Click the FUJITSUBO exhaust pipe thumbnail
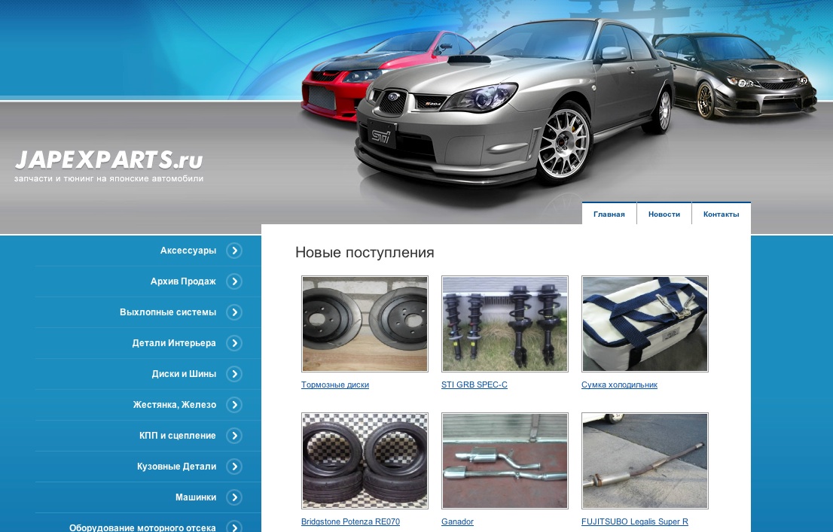Image resolution: width=833 pixels, height=532 pixels. 645,461
